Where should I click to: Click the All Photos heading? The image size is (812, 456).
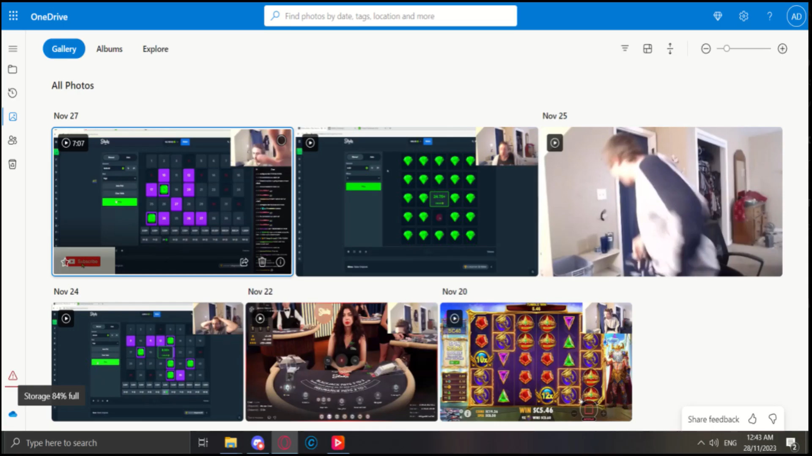pyautogui.click(x=73, y=86)
